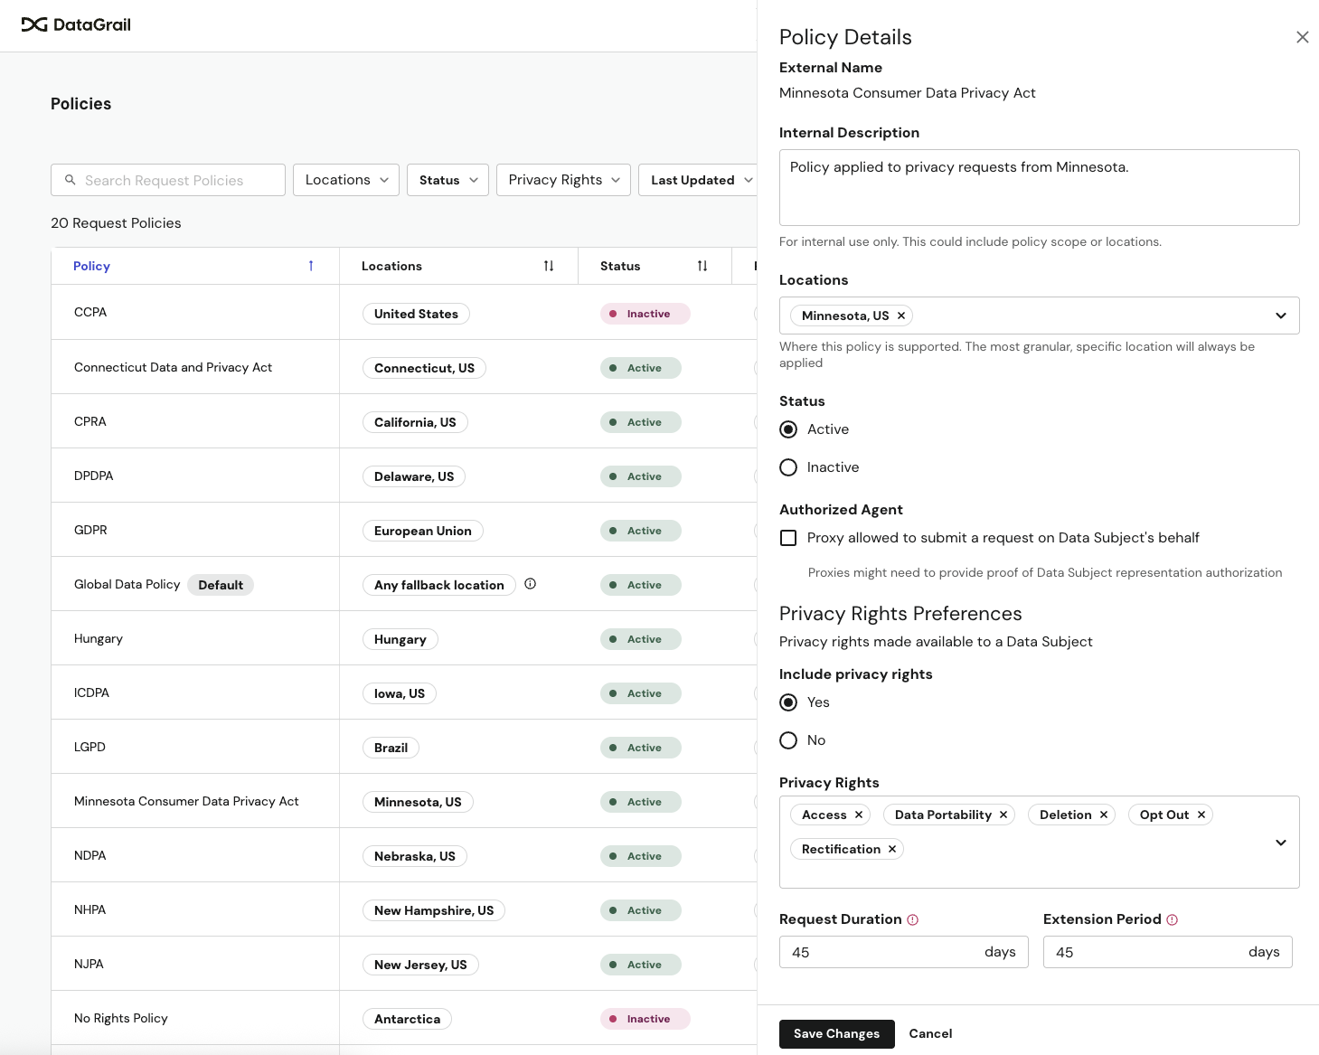The height and width of the screenshot is (1055, 1319).
Task: Click the ascending sort arrow on the Policy column
Action: point(311,266)
